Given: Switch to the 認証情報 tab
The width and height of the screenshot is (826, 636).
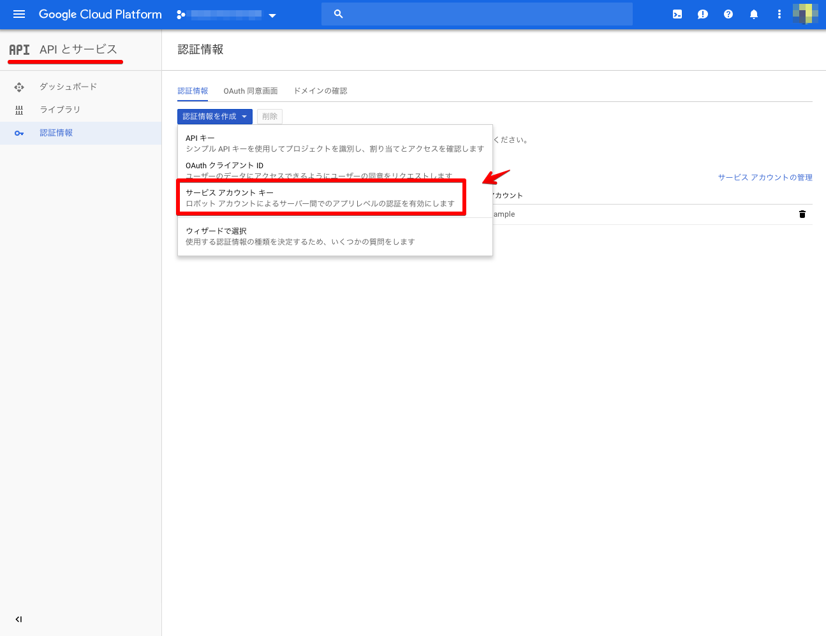Looking at the screenshot, I should [x=193, y=91].
